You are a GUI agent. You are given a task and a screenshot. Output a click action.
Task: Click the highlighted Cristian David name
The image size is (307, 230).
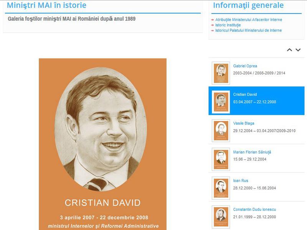[245, 94]
